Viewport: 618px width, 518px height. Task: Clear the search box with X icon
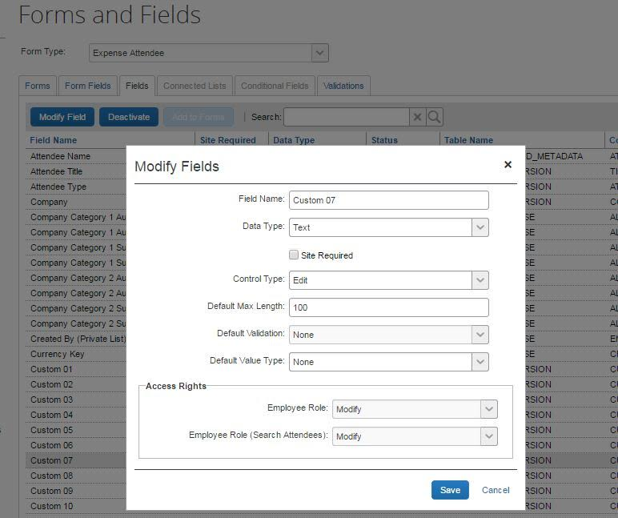[417, 117]
